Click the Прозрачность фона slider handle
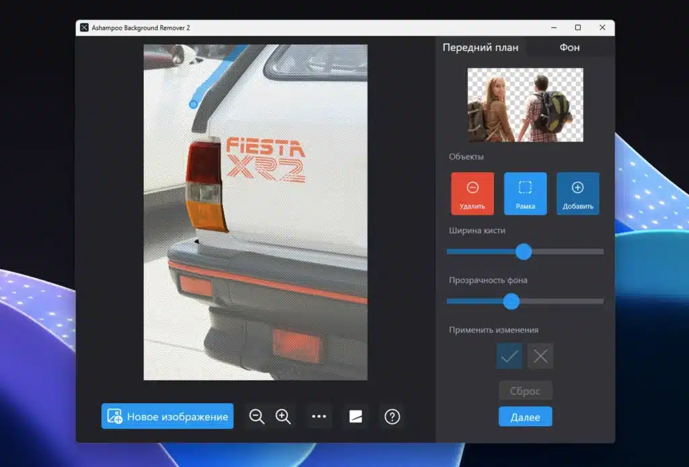Image resolution: width=689 pixels, height=467 pixels. [x=511, y=301]
